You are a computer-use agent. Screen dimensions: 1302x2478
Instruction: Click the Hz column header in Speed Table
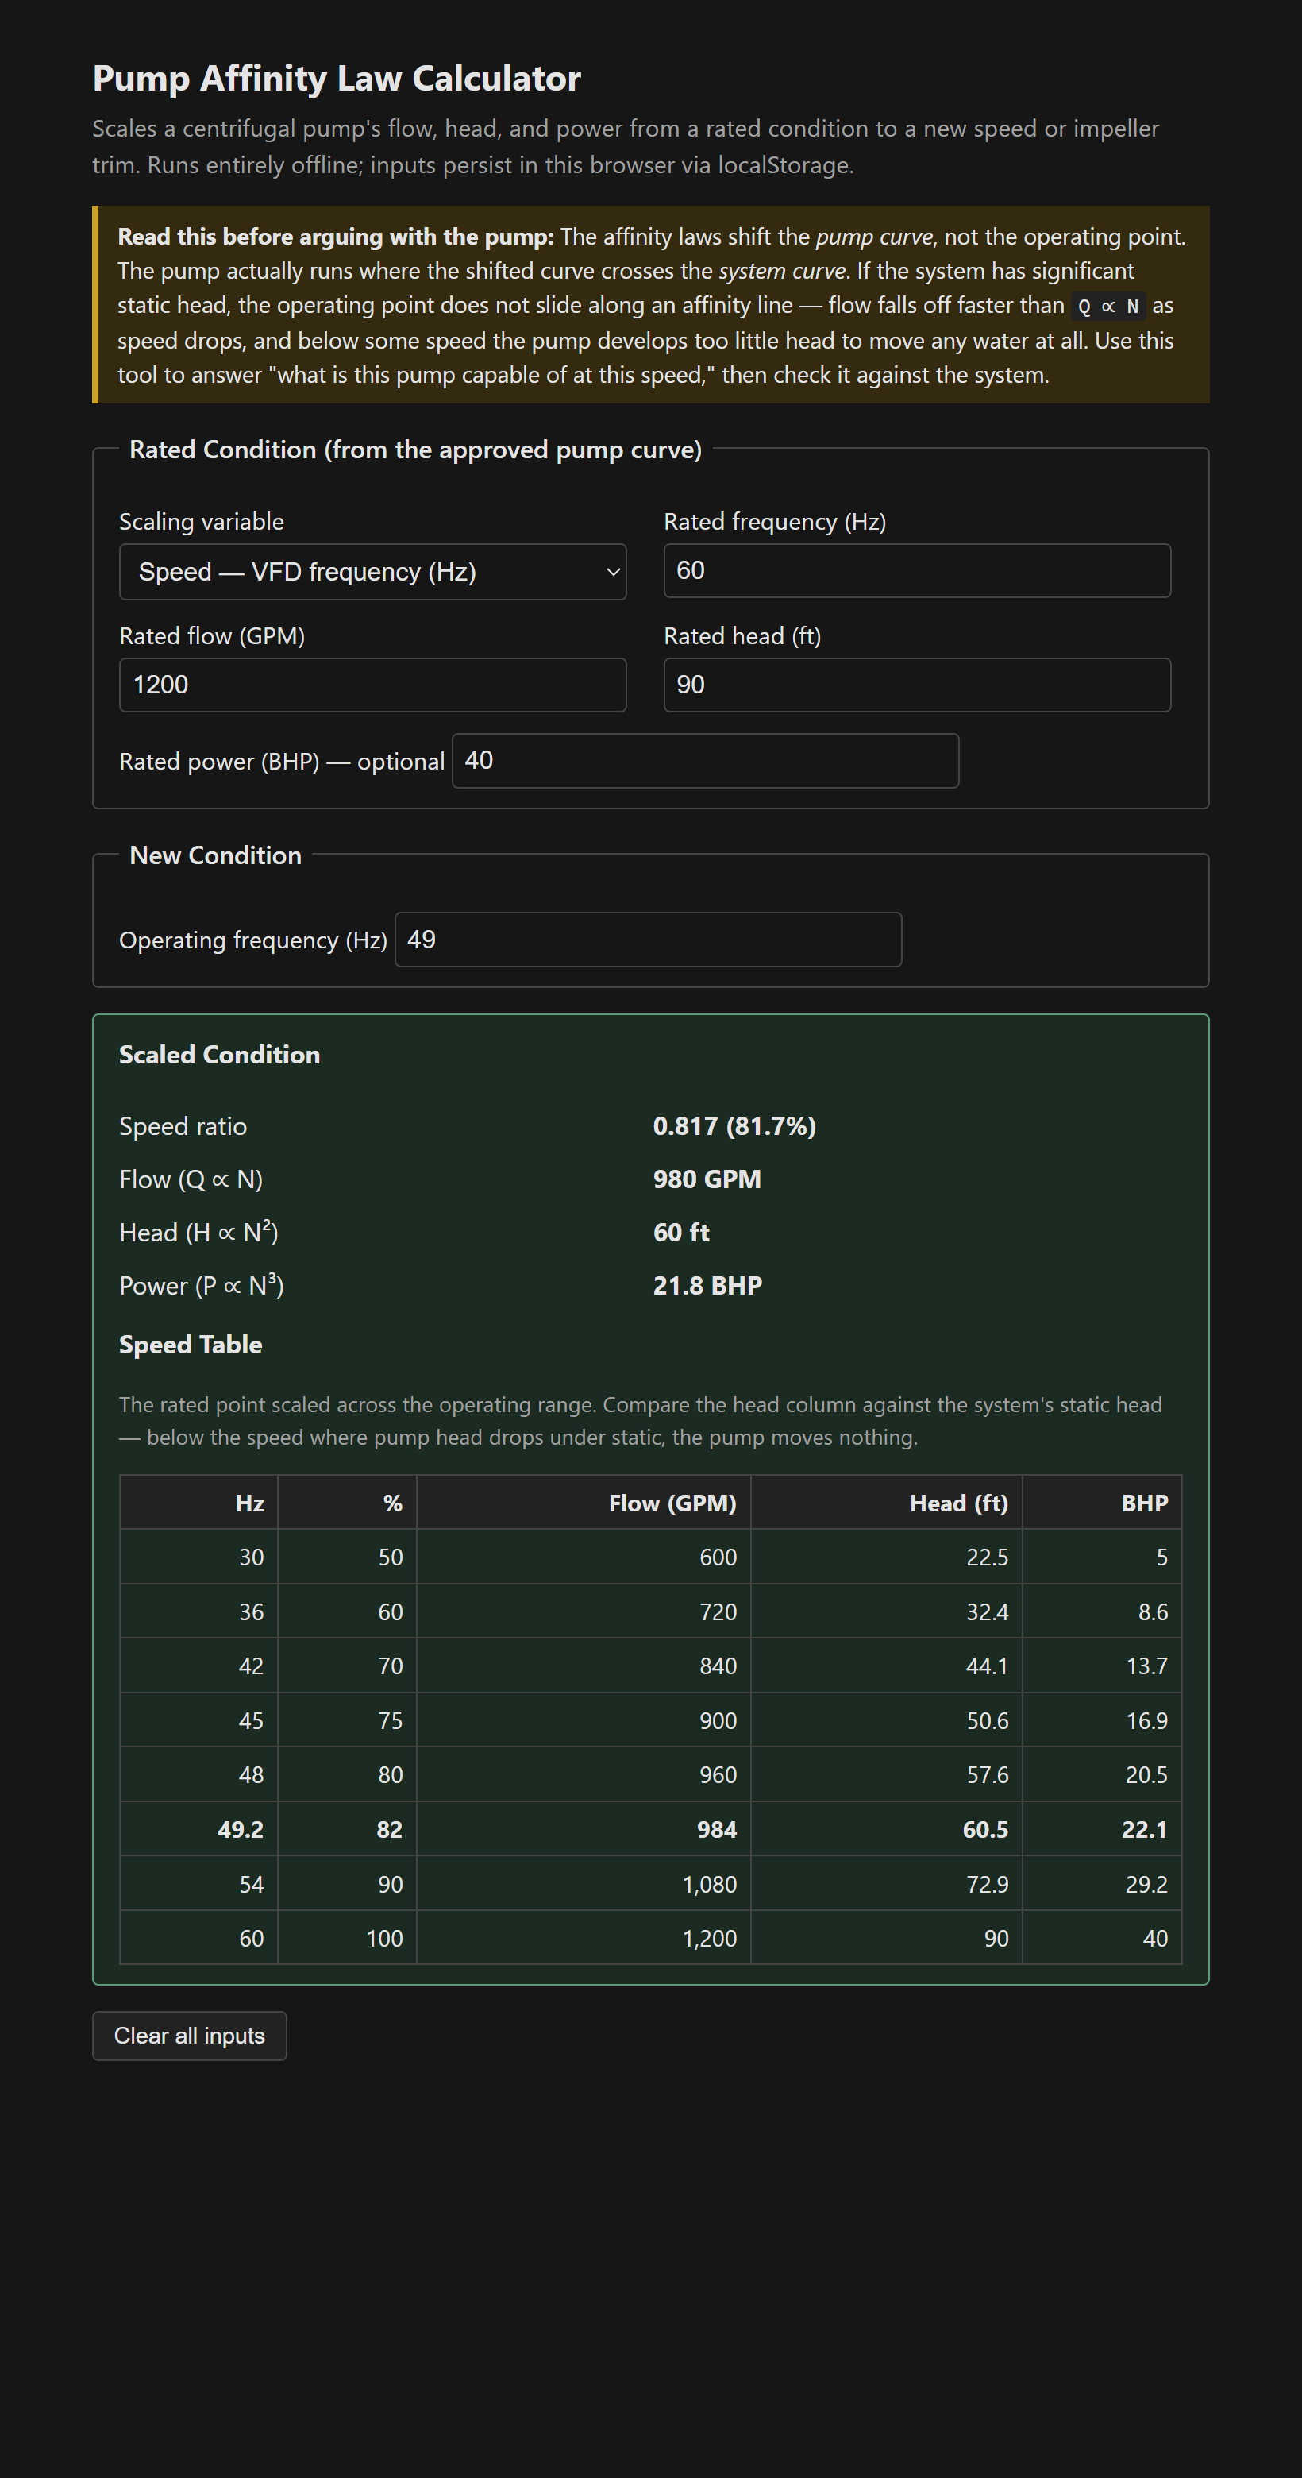tap(199, 1503)
